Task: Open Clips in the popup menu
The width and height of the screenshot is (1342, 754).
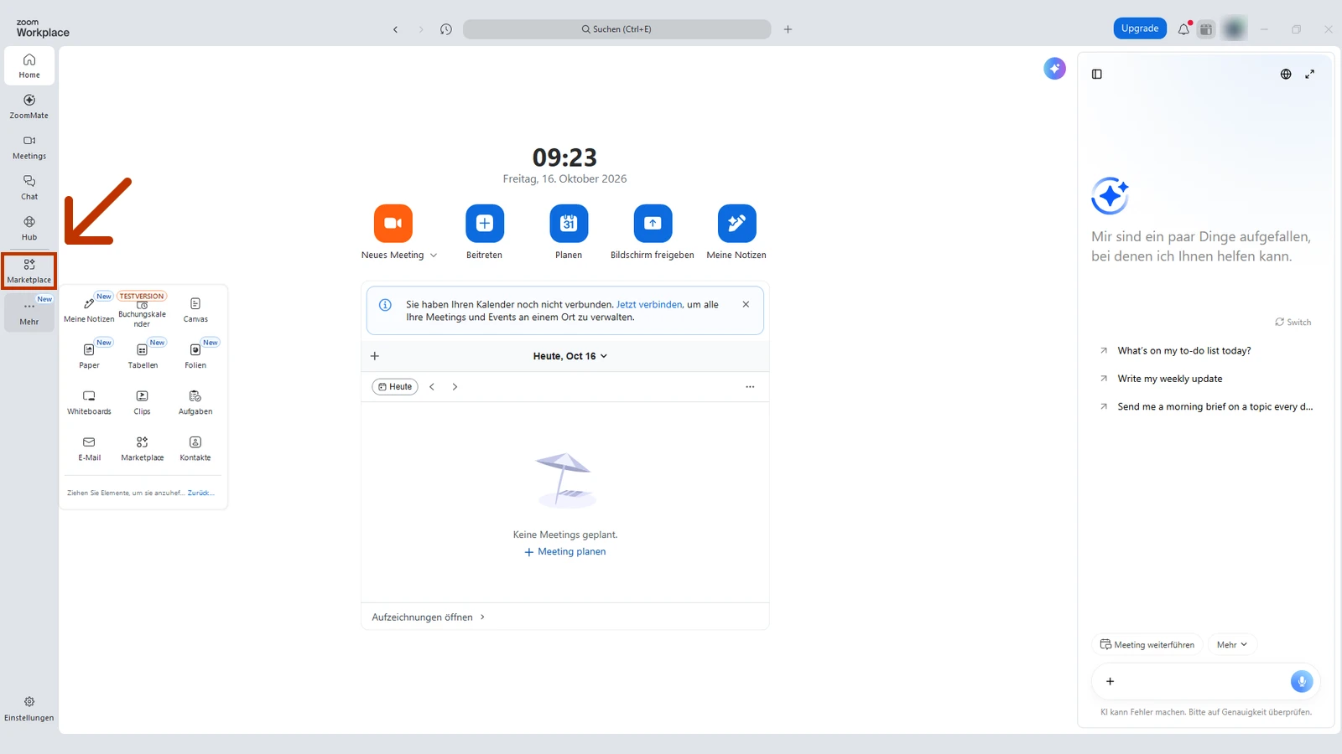Action: [x=143, y=402]
